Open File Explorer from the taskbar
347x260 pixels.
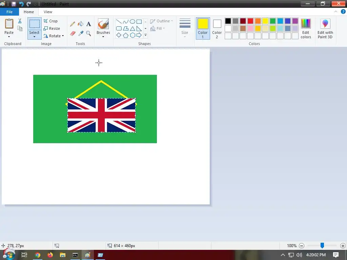[63, 255]
